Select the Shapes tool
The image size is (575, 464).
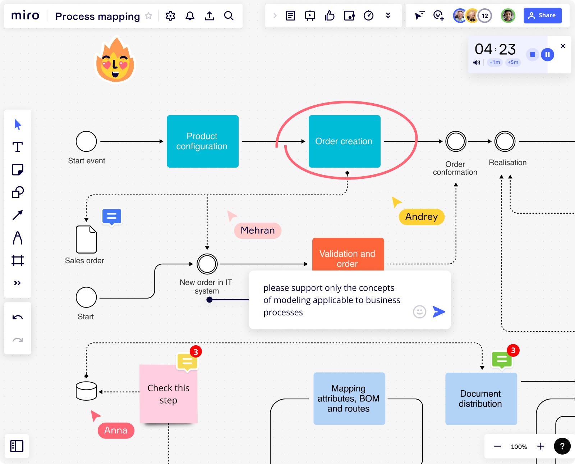[x=18, y=192]
